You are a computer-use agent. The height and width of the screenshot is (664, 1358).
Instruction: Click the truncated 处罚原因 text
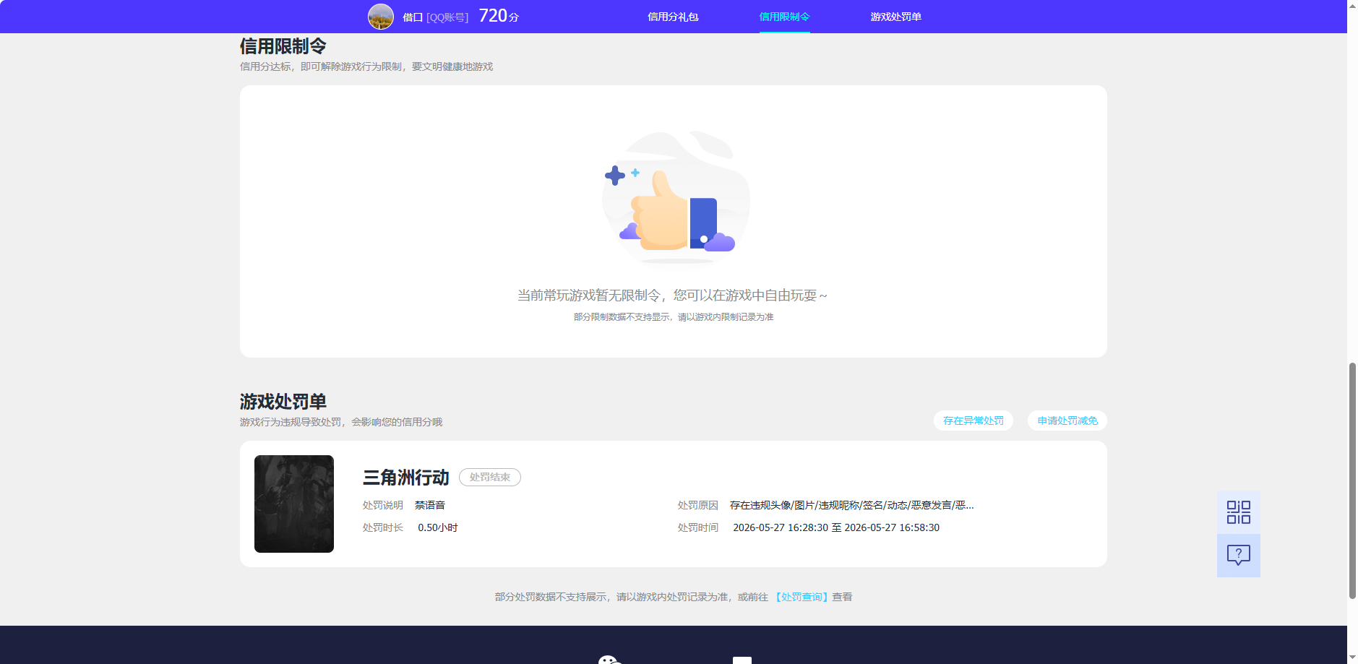[x=852, y=505]
